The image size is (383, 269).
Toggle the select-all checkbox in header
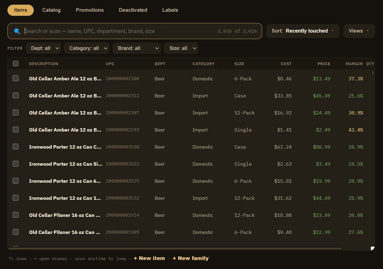15,64
